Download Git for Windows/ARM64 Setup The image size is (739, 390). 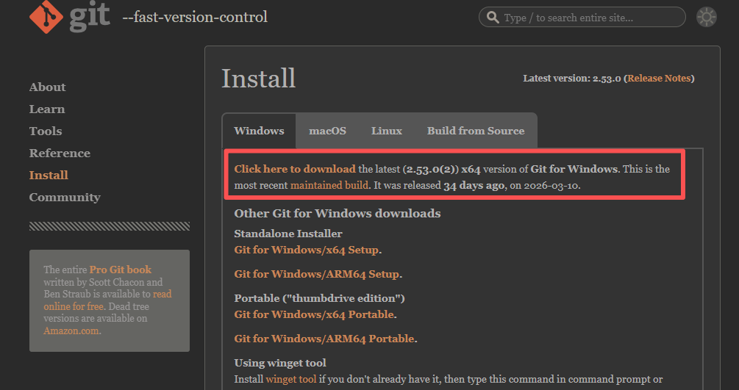point(317,274)
